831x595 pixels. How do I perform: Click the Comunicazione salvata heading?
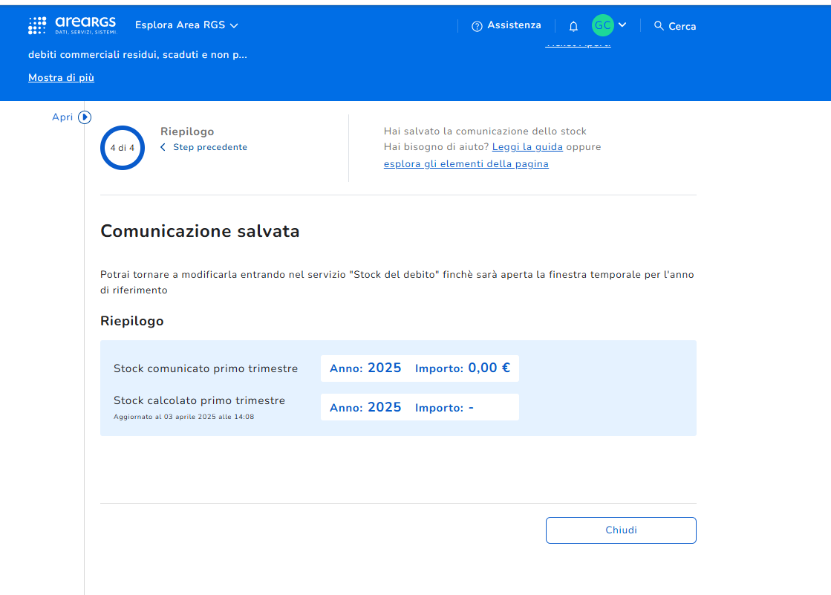coord(200,231)
